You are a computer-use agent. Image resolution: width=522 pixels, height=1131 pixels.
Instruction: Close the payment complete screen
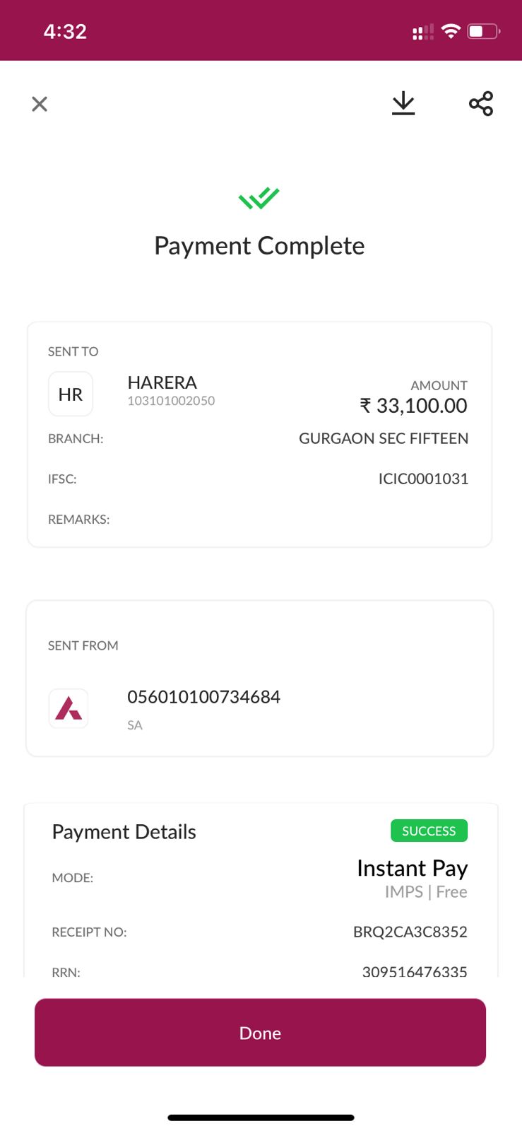pos(40,104)
